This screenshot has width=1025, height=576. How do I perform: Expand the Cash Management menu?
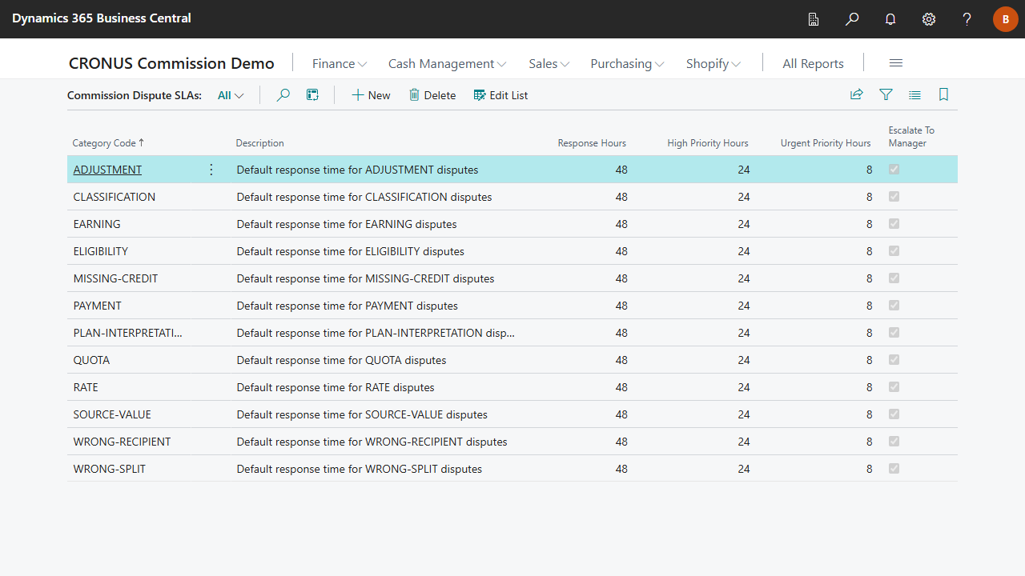coord(447,63)
